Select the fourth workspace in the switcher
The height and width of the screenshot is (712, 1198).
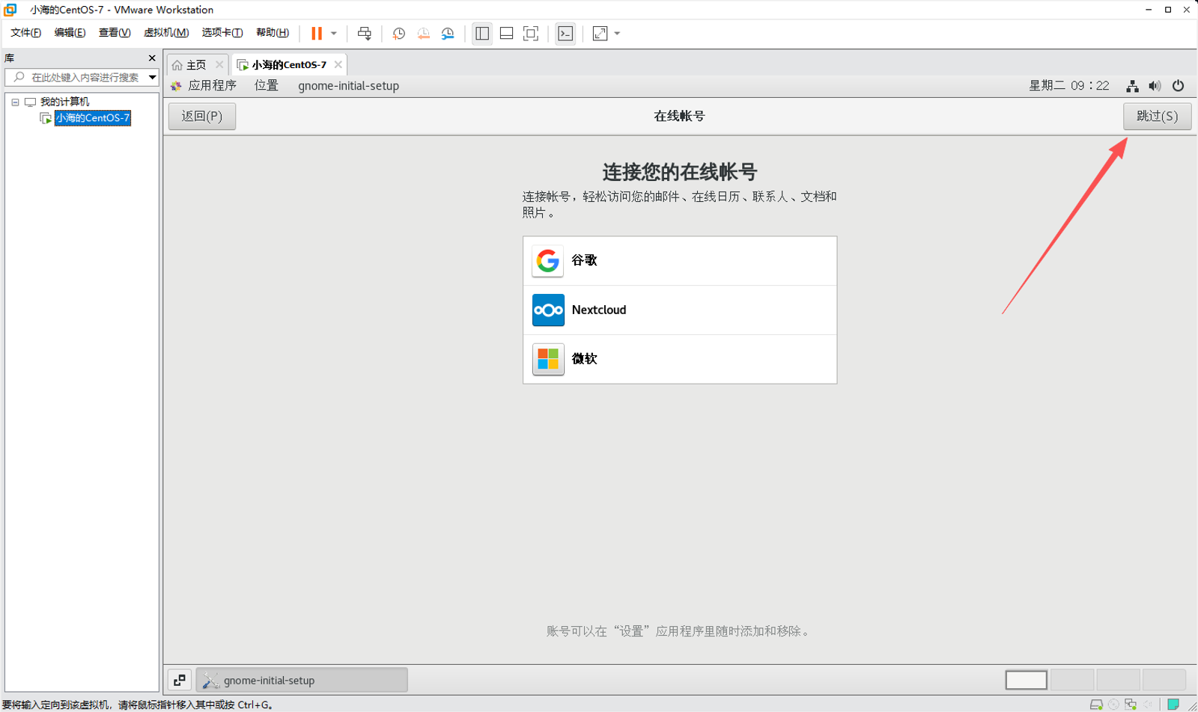tap(1164, 681)
